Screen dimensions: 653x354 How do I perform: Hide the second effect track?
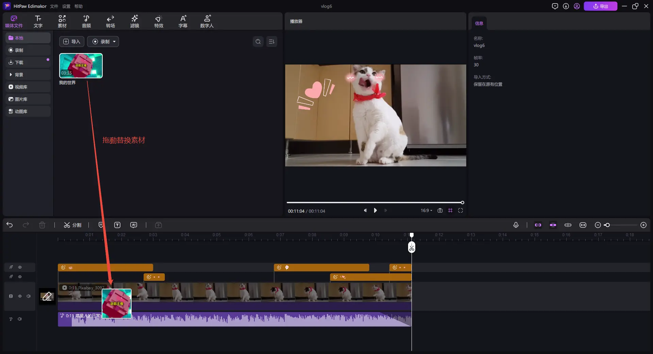pos(20,277)
